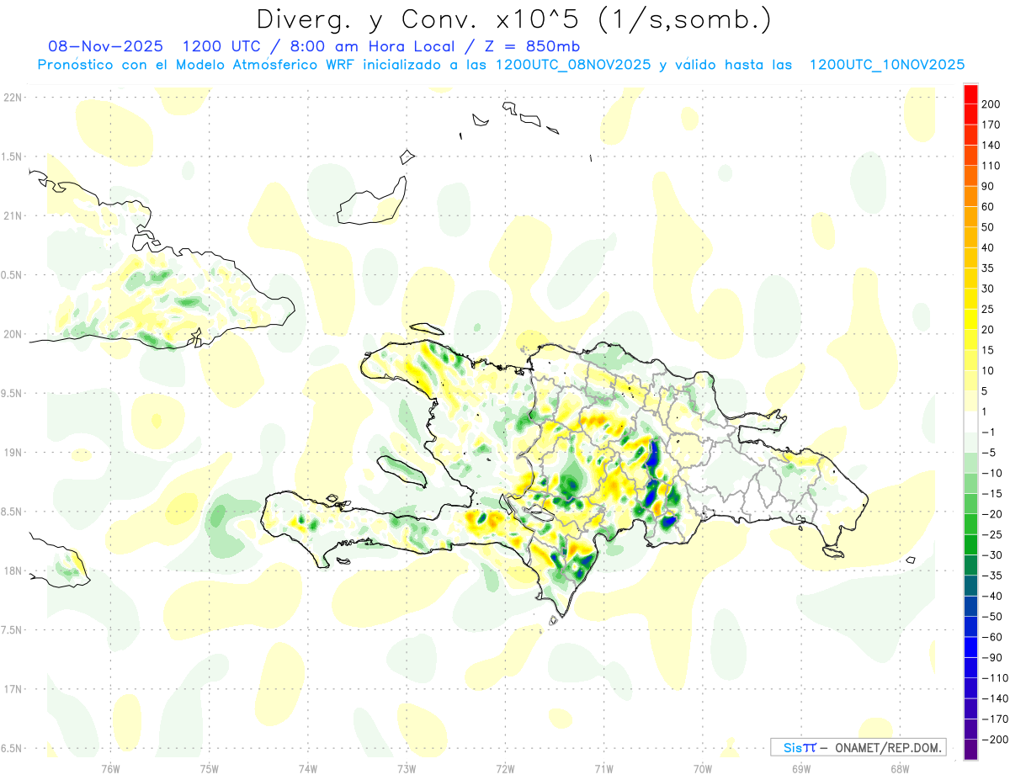Screen dimensions: 1010x780
Task: Click the '74W' longitude label
Action: (x=308, y=768)
